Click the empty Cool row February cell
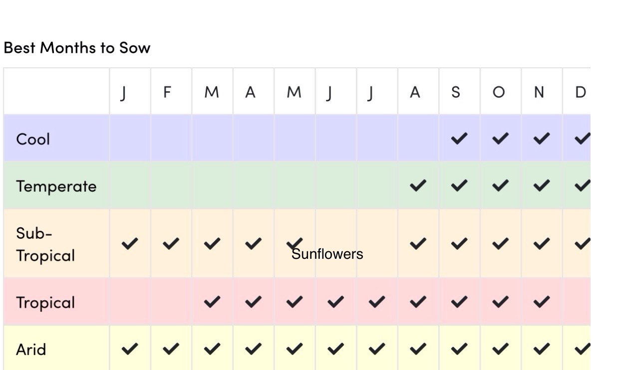The image size is (621, 370). coord(171,139)
